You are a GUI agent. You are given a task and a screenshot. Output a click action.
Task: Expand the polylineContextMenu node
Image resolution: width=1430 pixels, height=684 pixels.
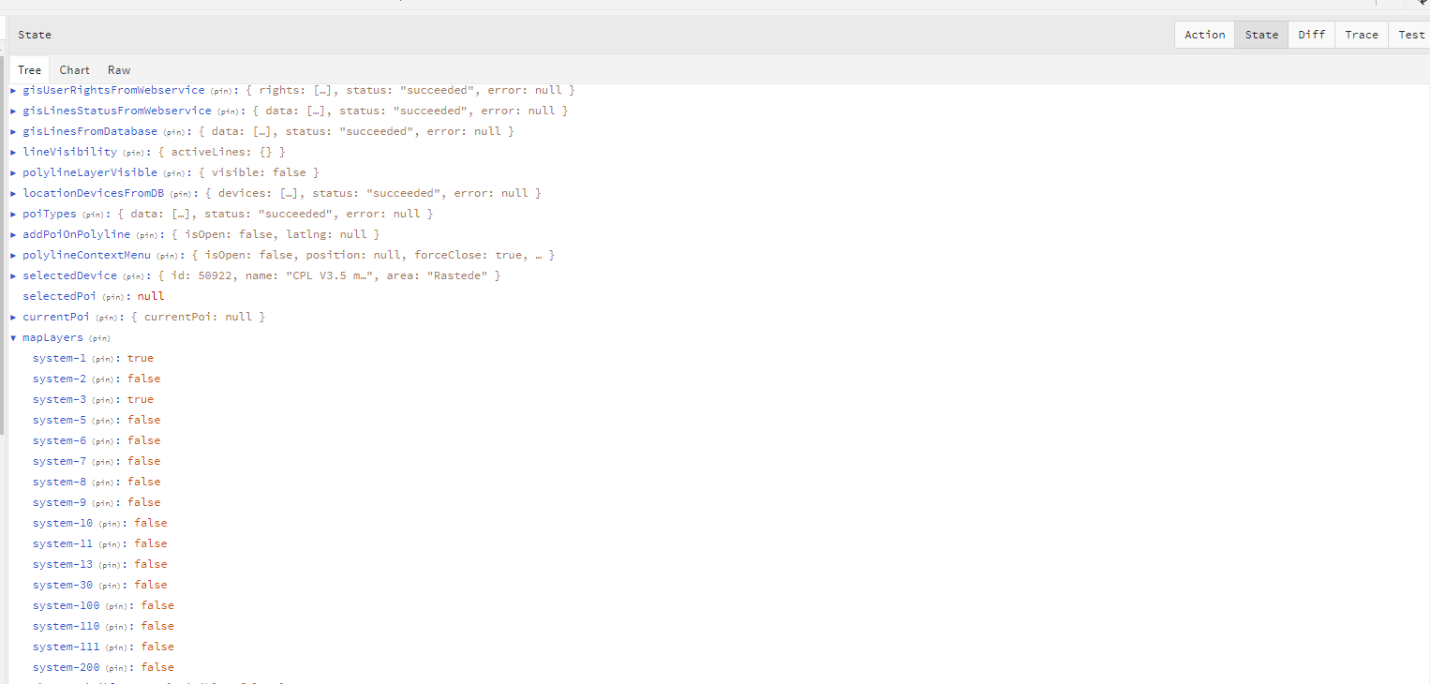(x=13, y=255)
